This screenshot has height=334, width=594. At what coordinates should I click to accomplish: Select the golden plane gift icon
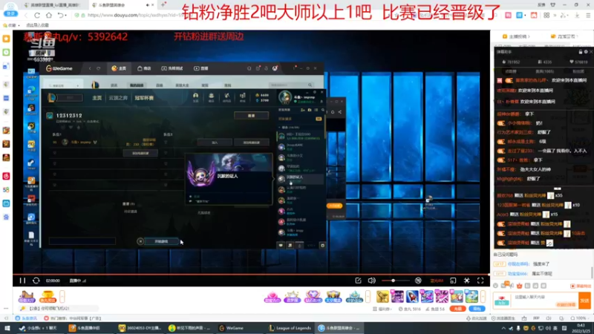382,296
